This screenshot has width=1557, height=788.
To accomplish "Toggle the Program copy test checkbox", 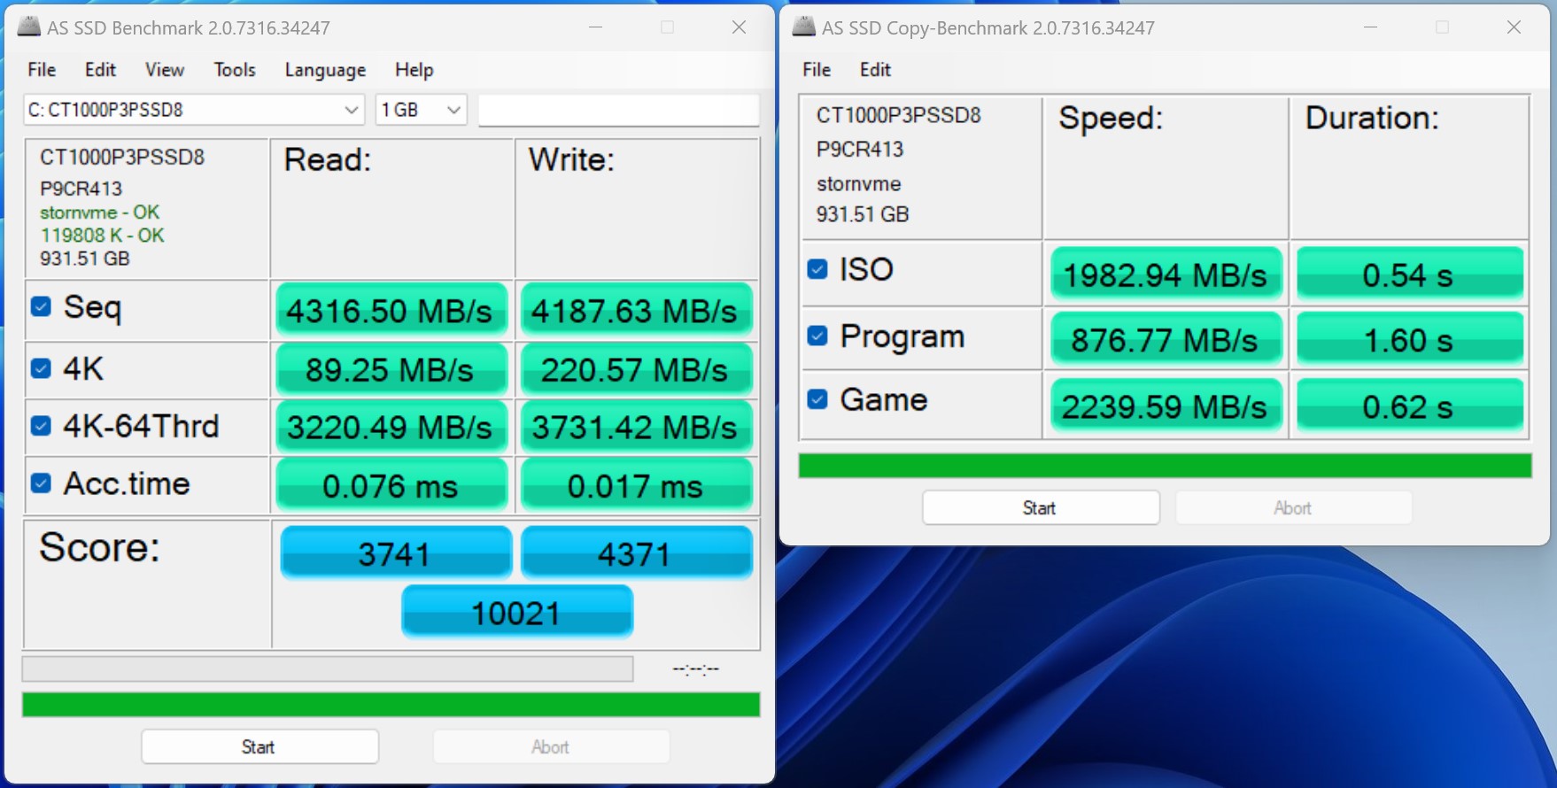I will pos(817,336).
